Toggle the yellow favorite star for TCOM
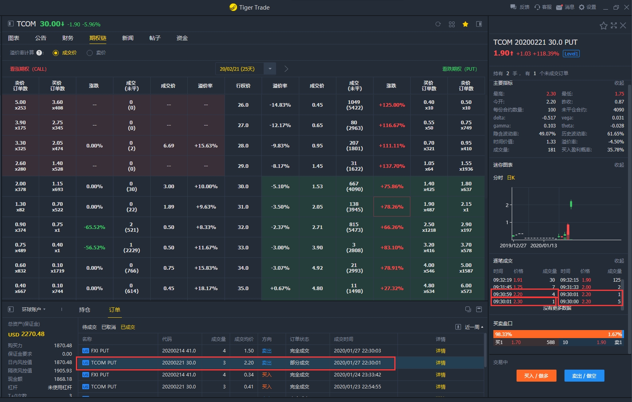632x402 pixels. (465, 24)
